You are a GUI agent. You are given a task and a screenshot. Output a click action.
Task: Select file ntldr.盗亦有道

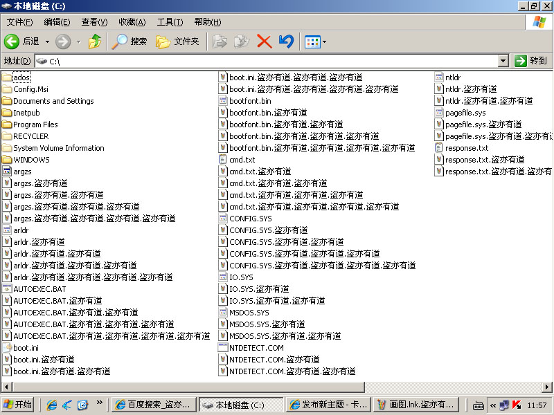click(465, 89)
